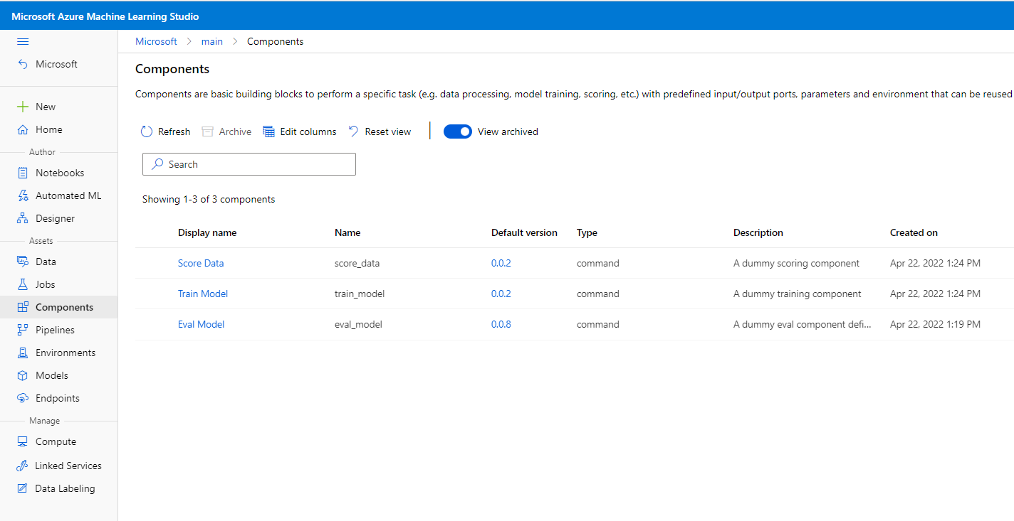Image resolution: width=1014 pixels, height=521 pixels.
Task: Click the Jobs flask icon
Action: point(23,284)
